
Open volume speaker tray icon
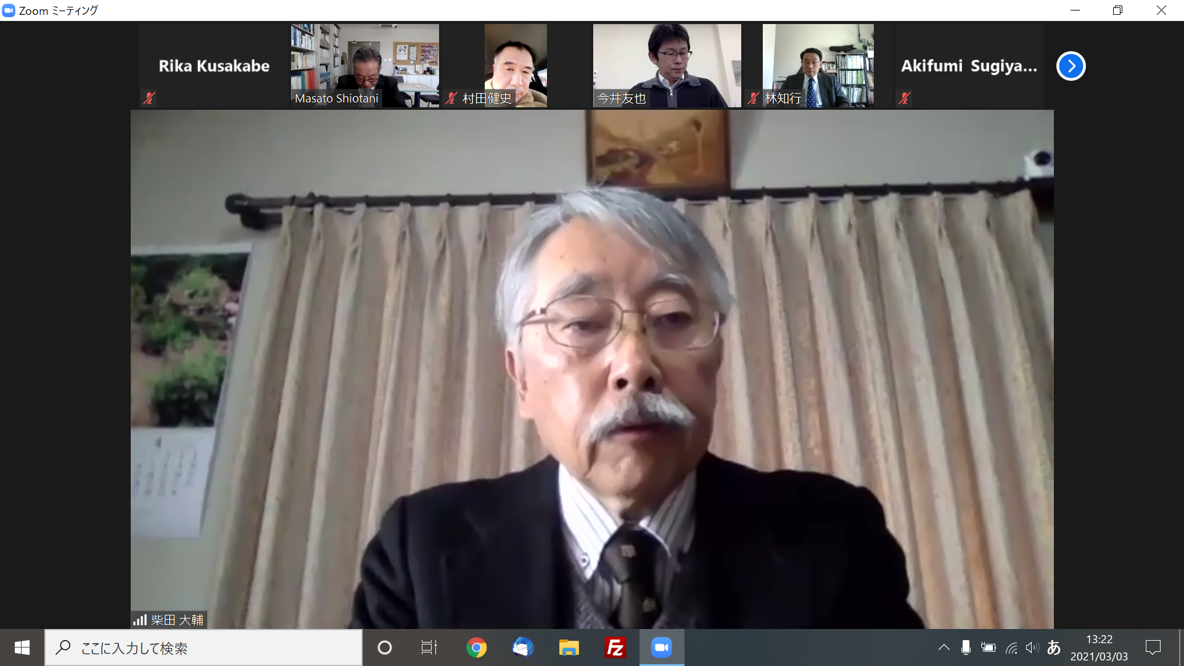1032,647
